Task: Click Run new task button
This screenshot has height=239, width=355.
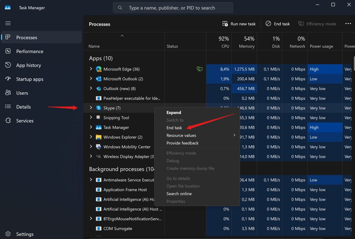Action: (x=239, y=24)
